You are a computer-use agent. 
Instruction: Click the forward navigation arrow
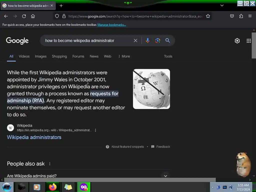point(15,16)
